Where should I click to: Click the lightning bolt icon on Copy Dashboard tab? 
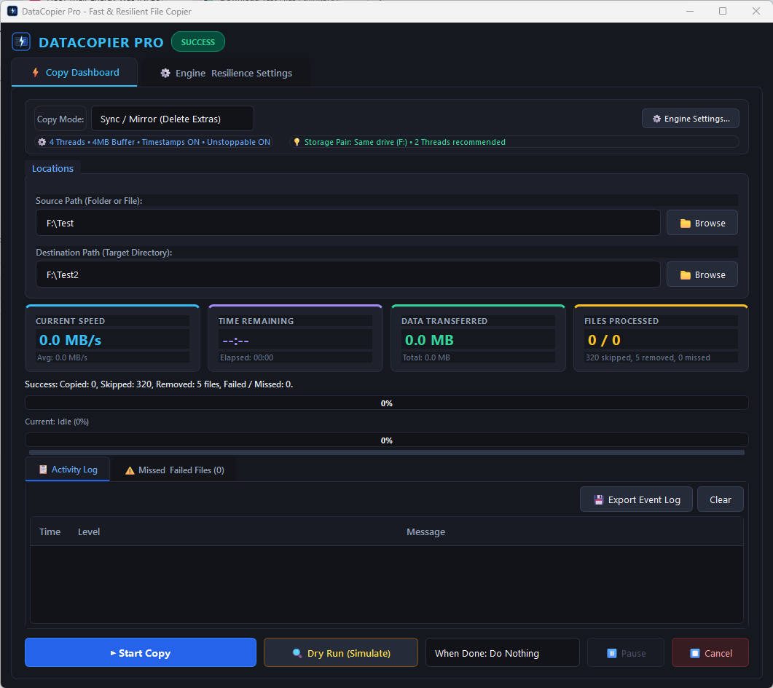(x=36, y=72)
